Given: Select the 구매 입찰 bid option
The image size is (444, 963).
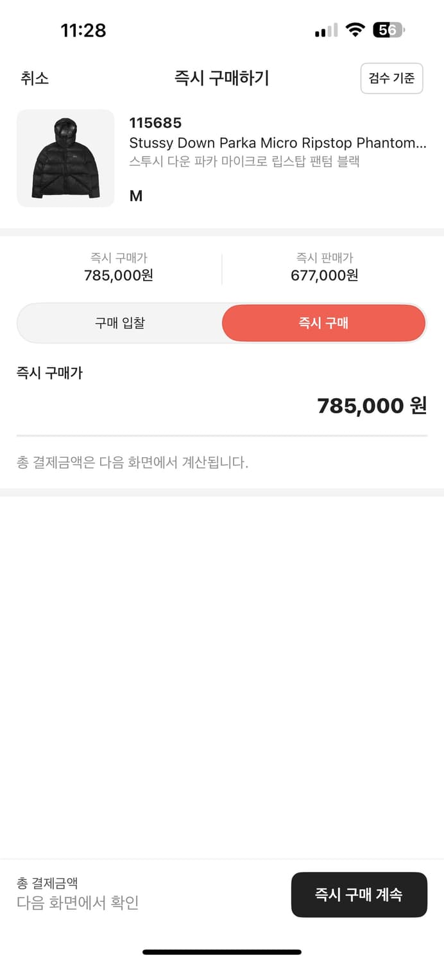Looking at the screenshot, I should tap(119, 323).
